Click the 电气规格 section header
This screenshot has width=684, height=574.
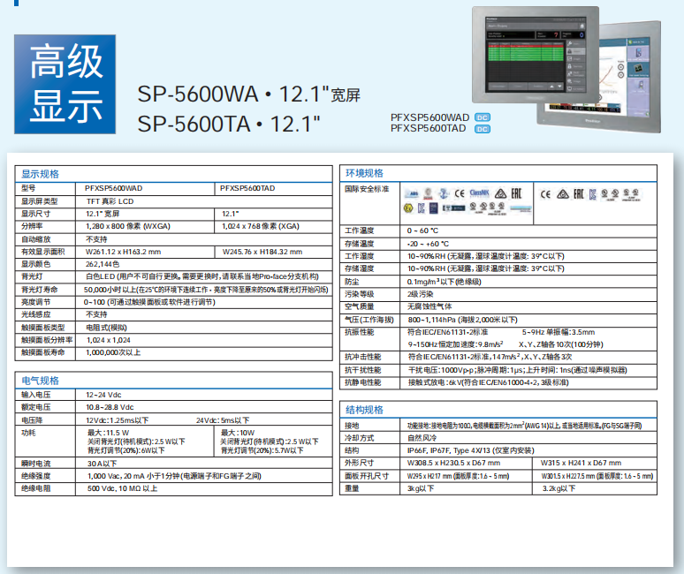40,381
